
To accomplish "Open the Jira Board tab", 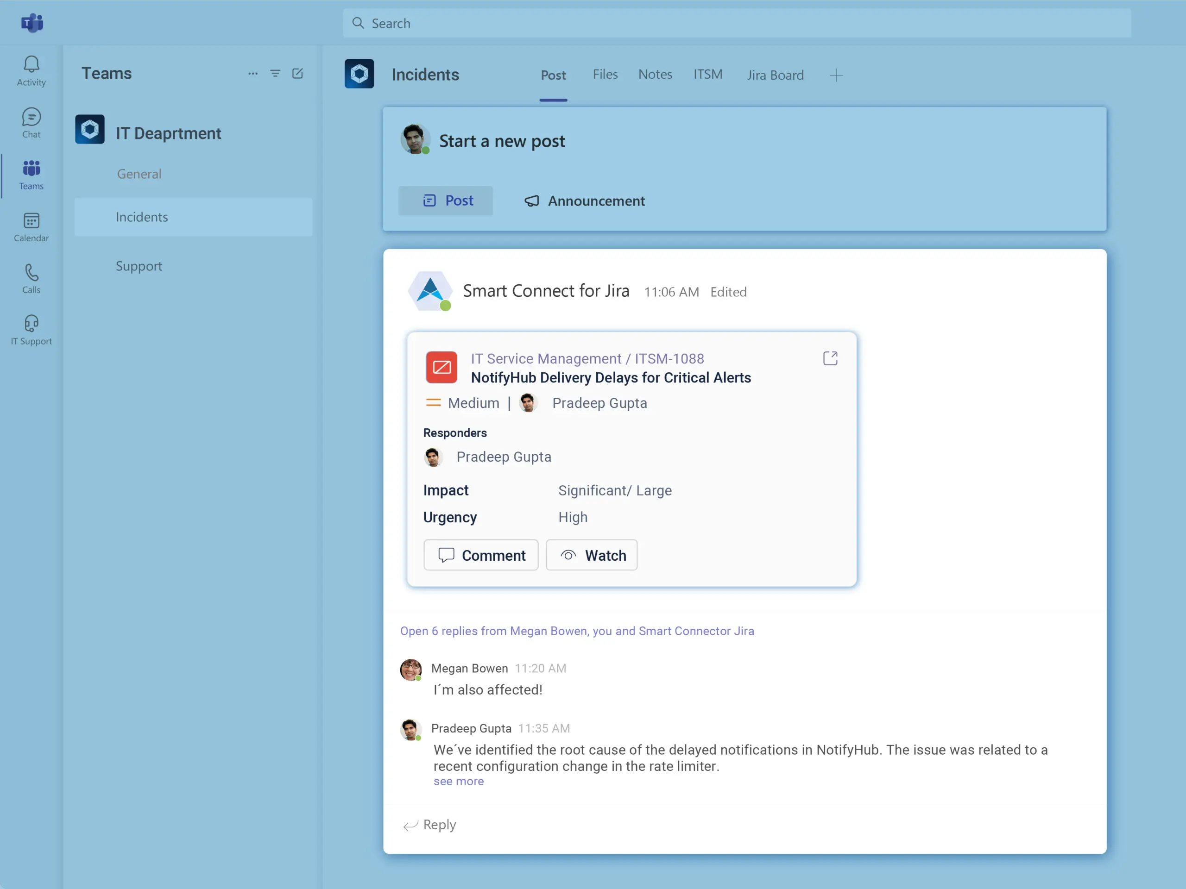I will coord(775,75).
